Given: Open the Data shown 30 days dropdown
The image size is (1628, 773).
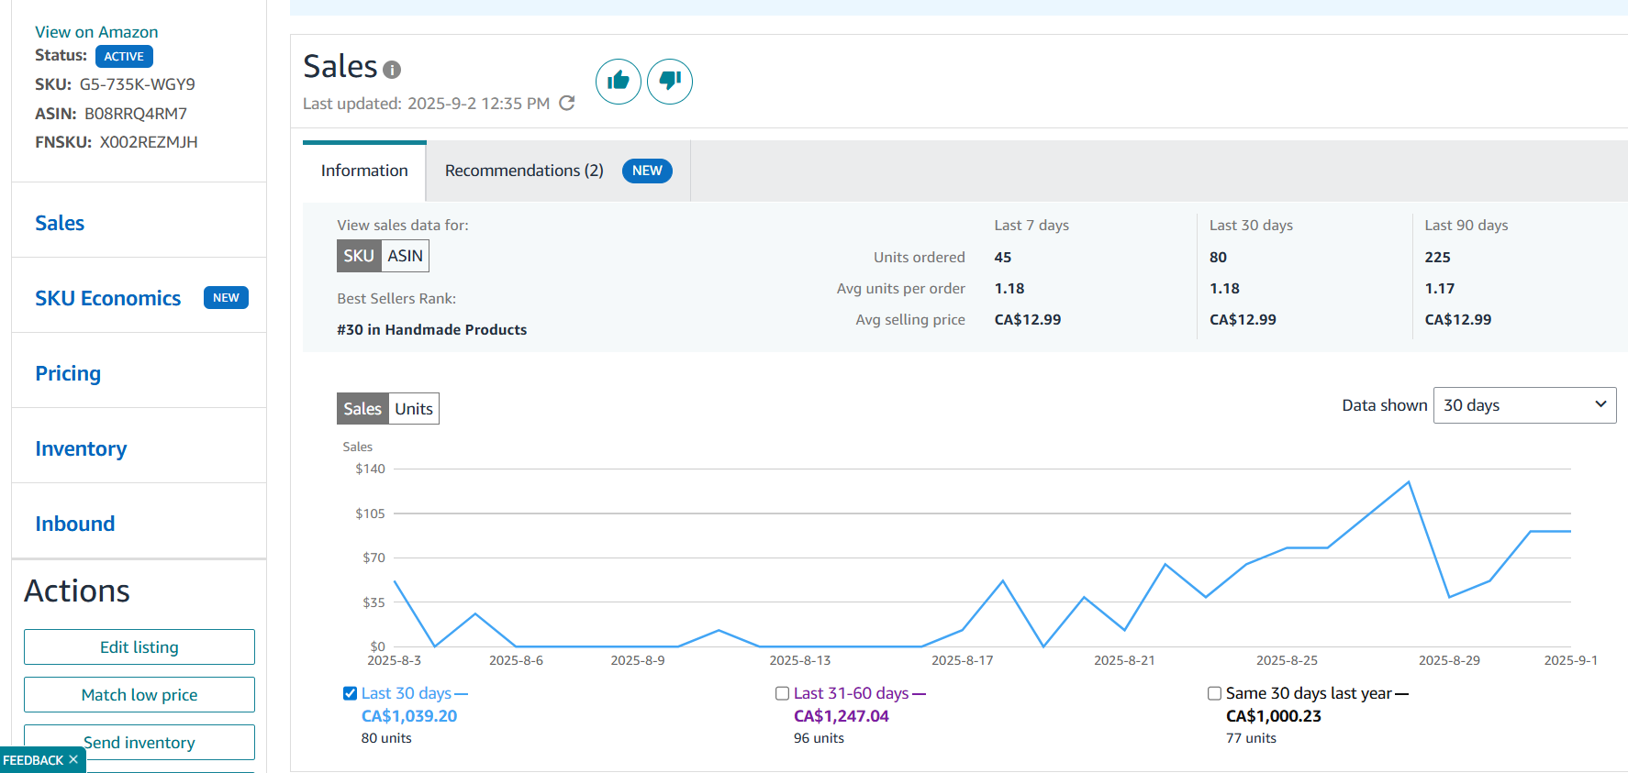Looking at the screenshot, I should pyautogui.click(x=1524, y=405).
